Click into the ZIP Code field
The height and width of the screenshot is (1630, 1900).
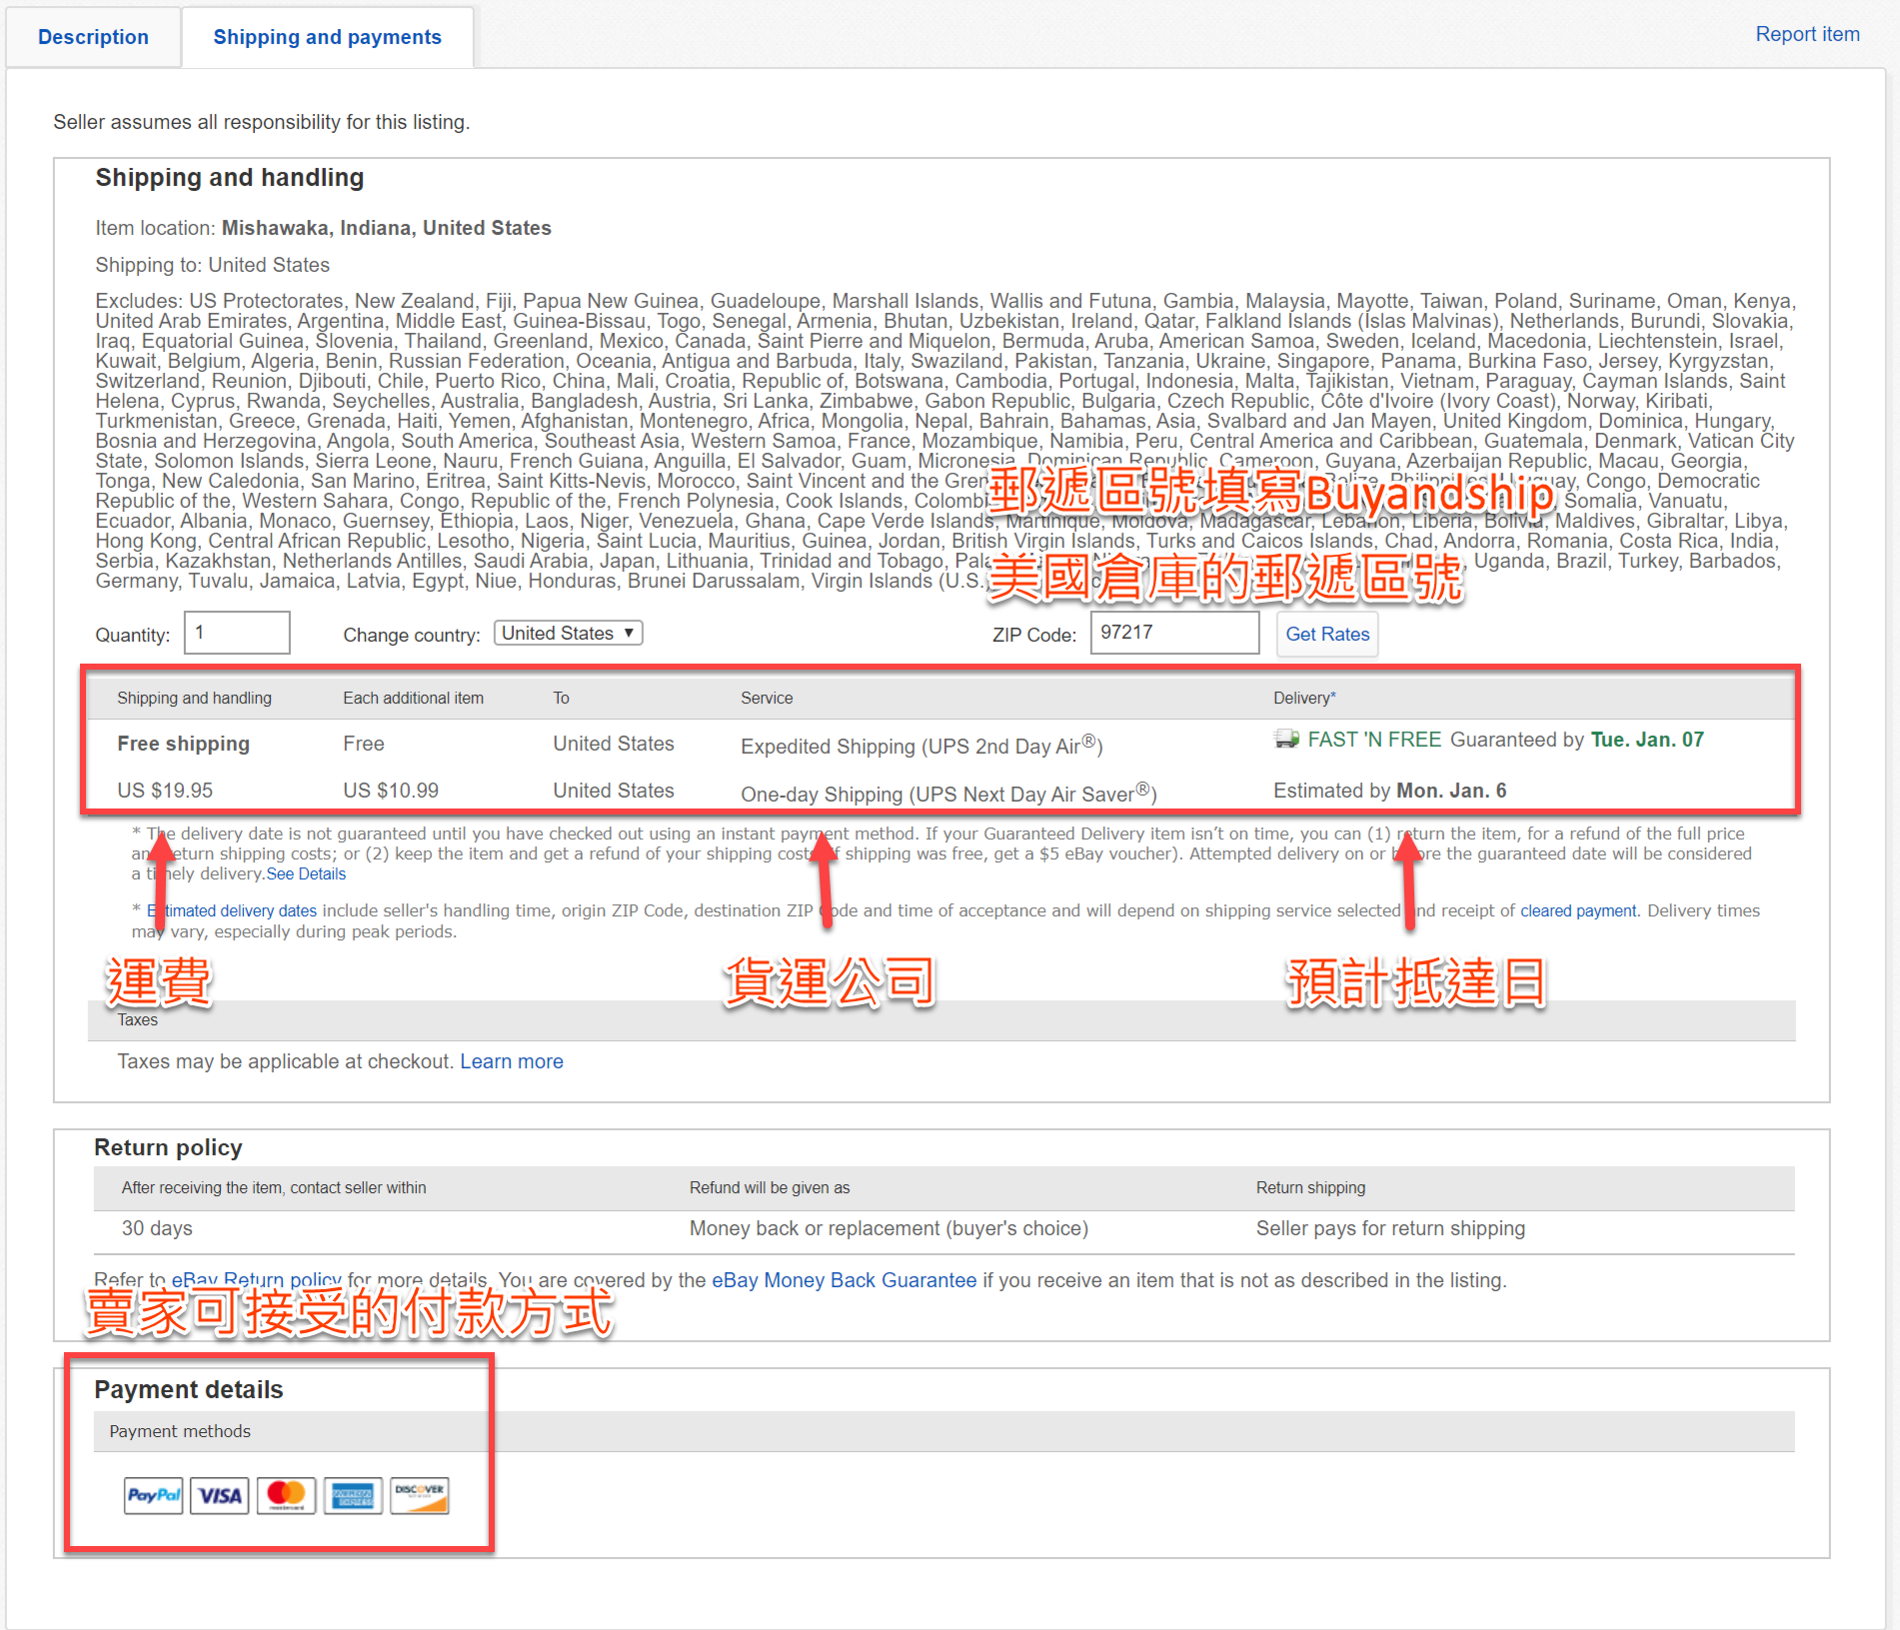click(x=1173, y=634)
